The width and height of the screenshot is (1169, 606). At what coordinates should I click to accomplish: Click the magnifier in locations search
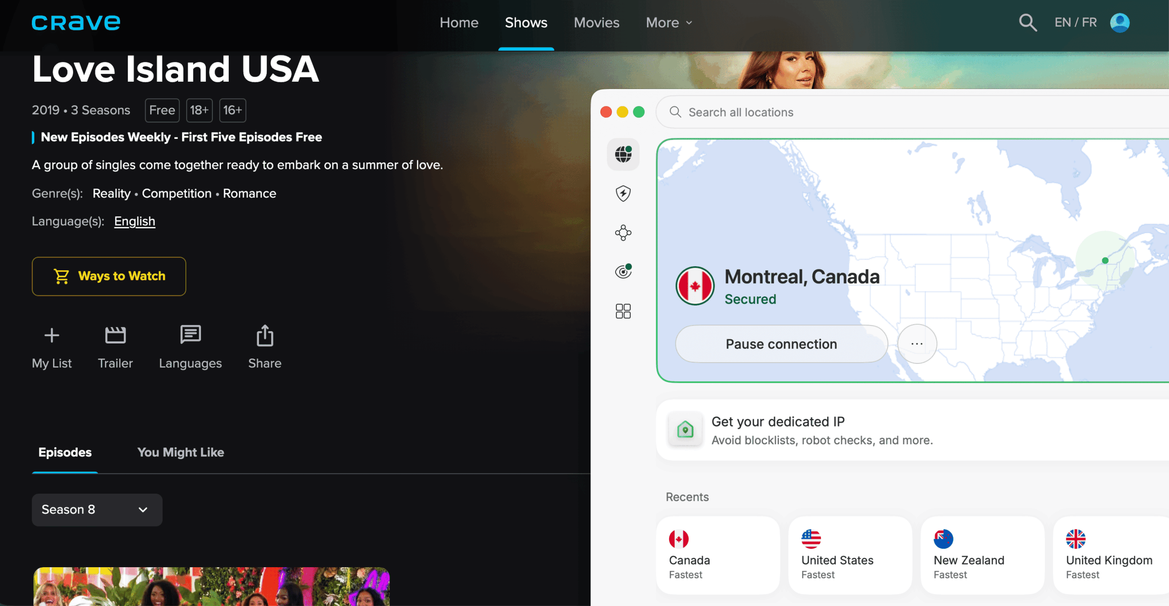pos(675,112)
